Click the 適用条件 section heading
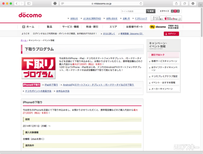 pyautogui.click(x=82, y=146)
